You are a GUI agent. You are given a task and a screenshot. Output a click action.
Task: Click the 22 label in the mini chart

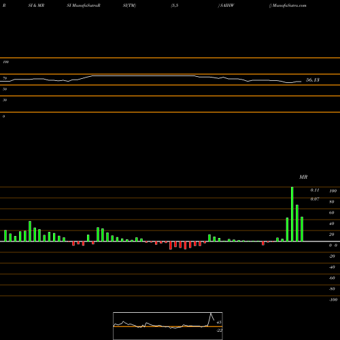[x=220, y=330]
